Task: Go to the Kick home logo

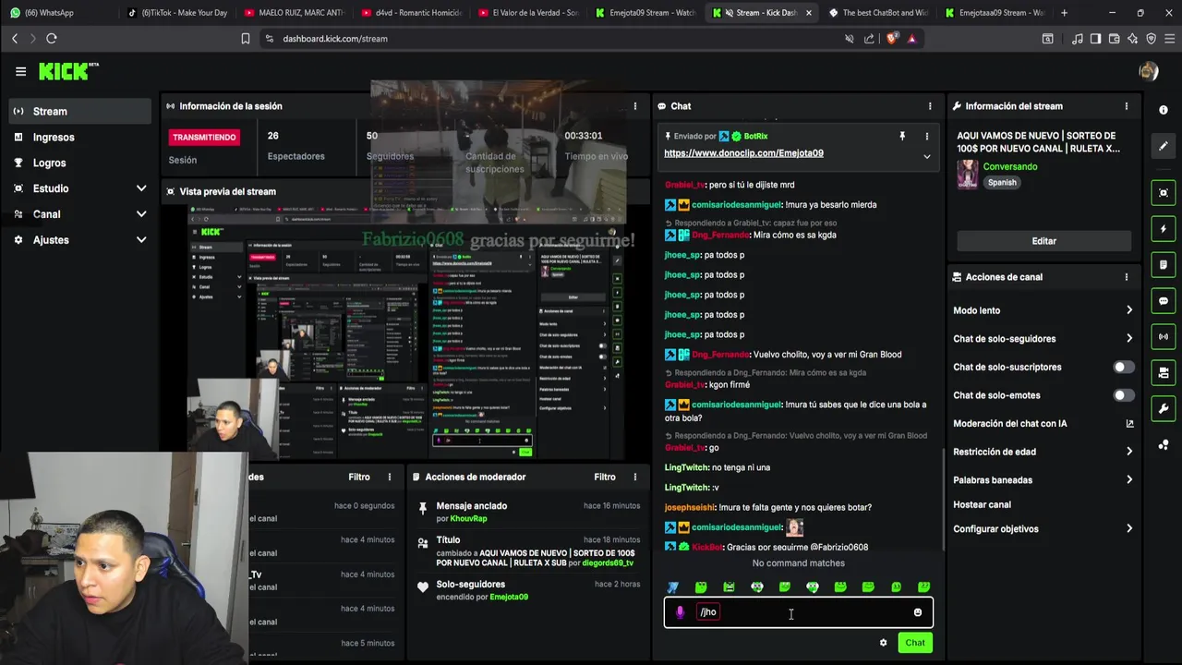Action: [67, 71]
